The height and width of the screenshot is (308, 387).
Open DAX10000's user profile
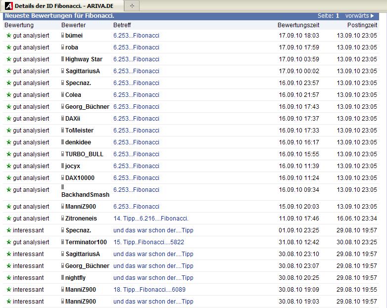click(80, 178)
